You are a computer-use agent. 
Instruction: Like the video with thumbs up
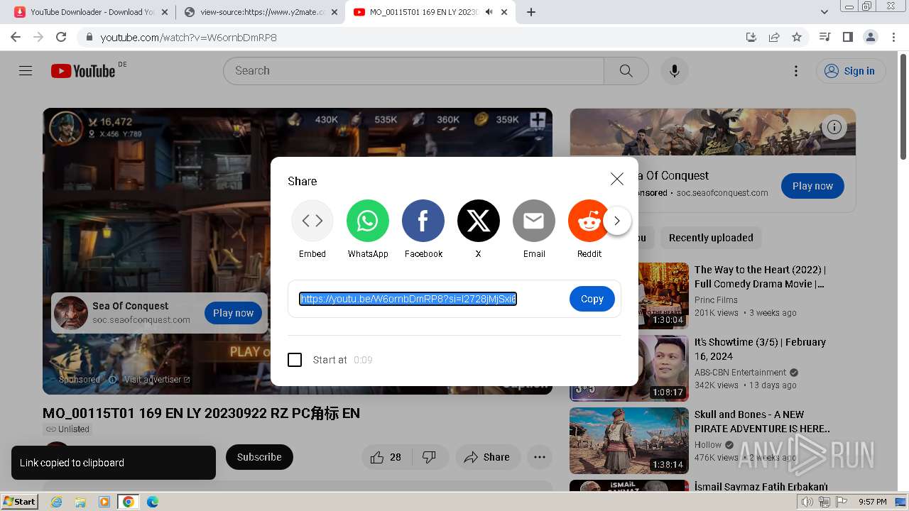pyautogui.click(x=386, y=457)
